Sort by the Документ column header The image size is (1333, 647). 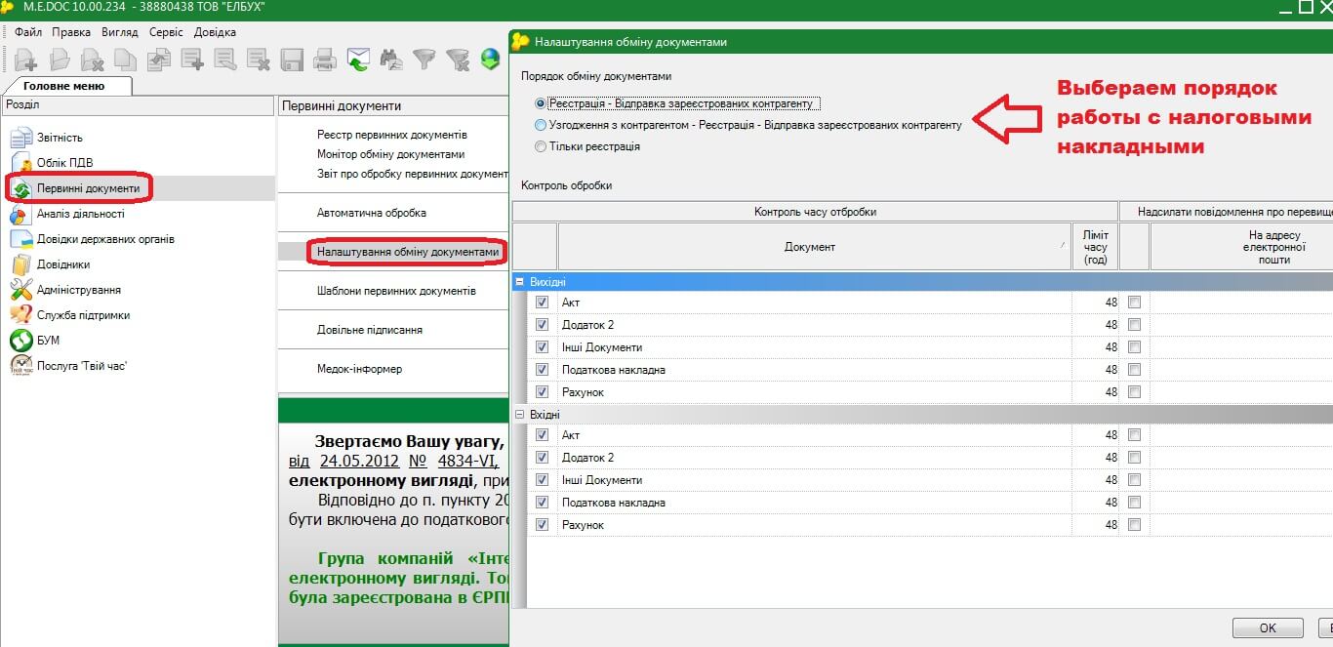(814, 247)
